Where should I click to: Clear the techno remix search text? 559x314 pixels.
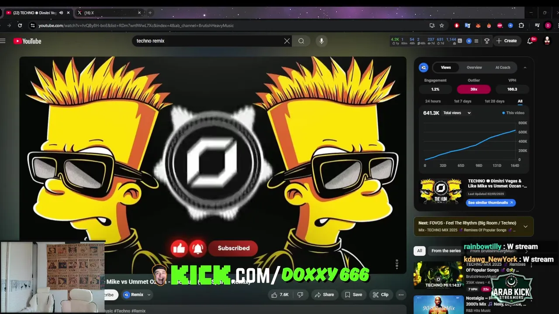click(x=287, y=41)
